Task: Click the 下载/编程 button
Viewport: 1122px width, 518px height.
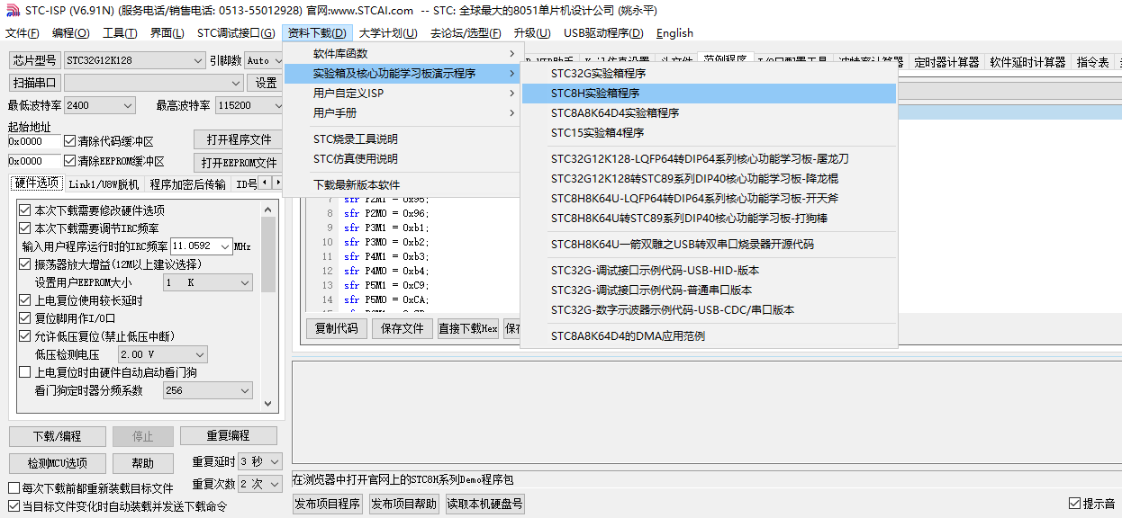Action: click(x=57, y=436)
